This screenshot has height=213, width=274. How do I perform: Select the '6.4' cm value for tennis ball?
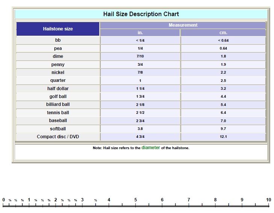pos(223,113)
